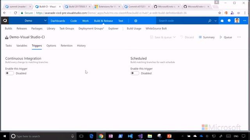Go to the Builds page
The width and height of the screenshot is (250, 140).
(9, 28)
